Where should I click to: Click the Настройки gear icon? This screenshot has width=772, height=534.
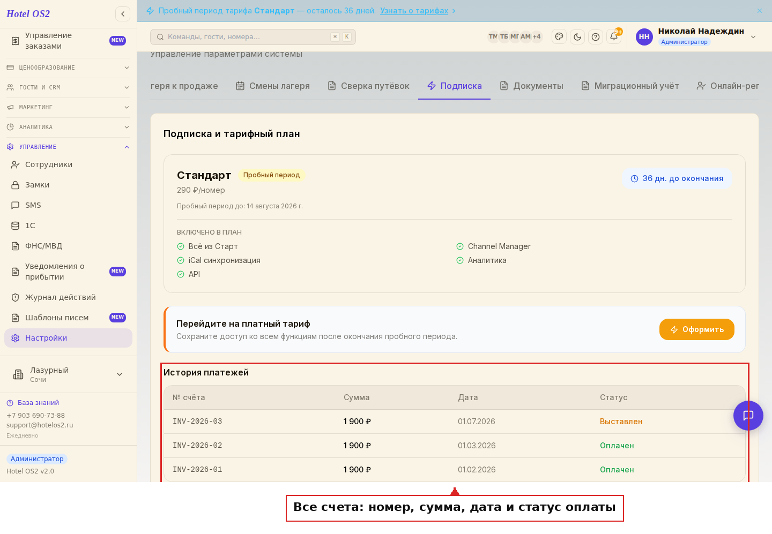pyautogui.click(x=16, y=338)
